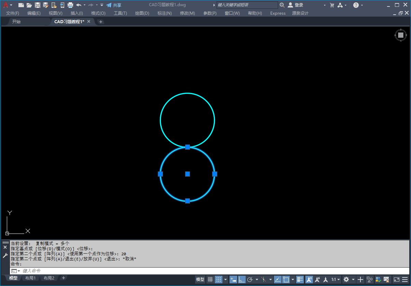This screenshot has height=286, width=411.
Task: Open the Express menu
Action: tap(278, 13)
